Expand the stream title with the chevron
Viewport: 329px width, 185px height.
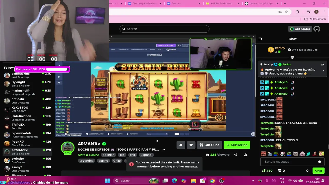[x=164, y=150]
